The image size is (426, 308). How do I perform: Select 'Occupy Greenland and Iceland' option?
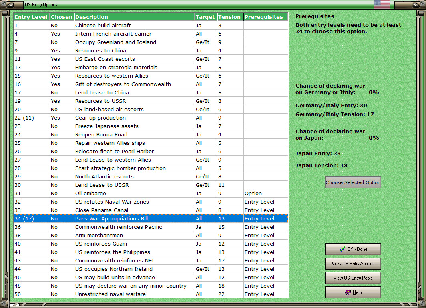pos(151,42)
